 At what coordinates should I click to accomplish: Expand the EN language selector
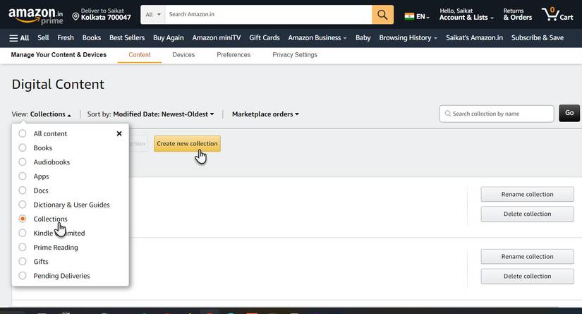tap(423, 17)
